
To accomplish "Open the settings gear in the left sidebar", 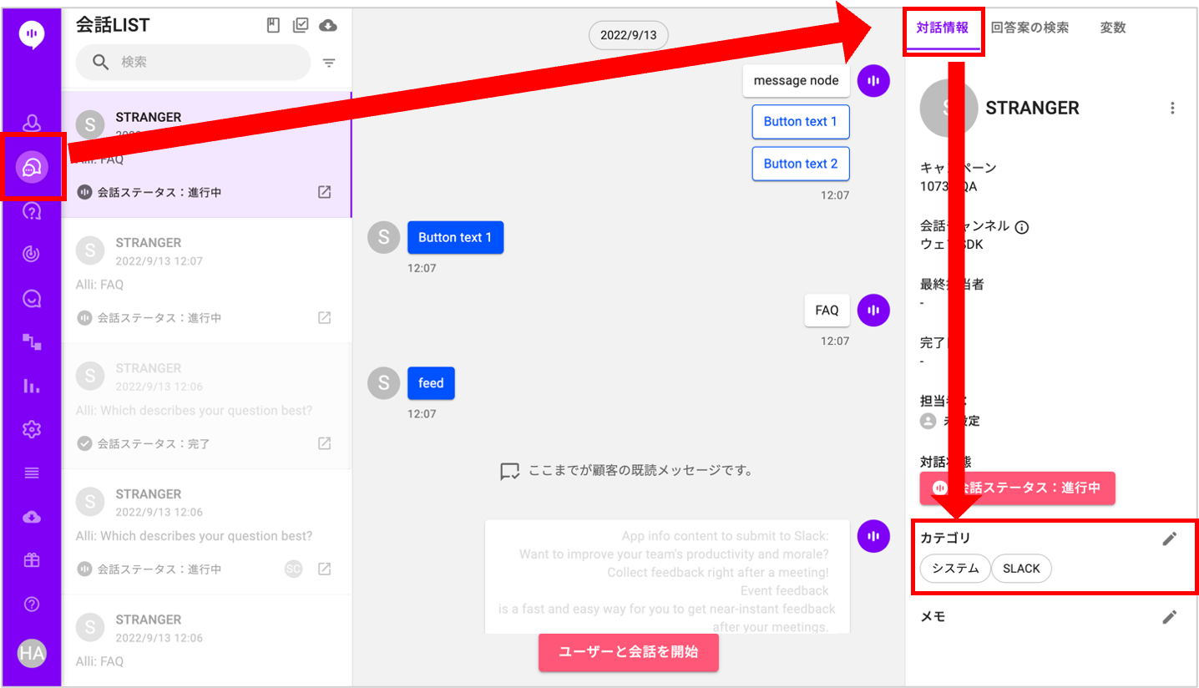I will (32, 429).
